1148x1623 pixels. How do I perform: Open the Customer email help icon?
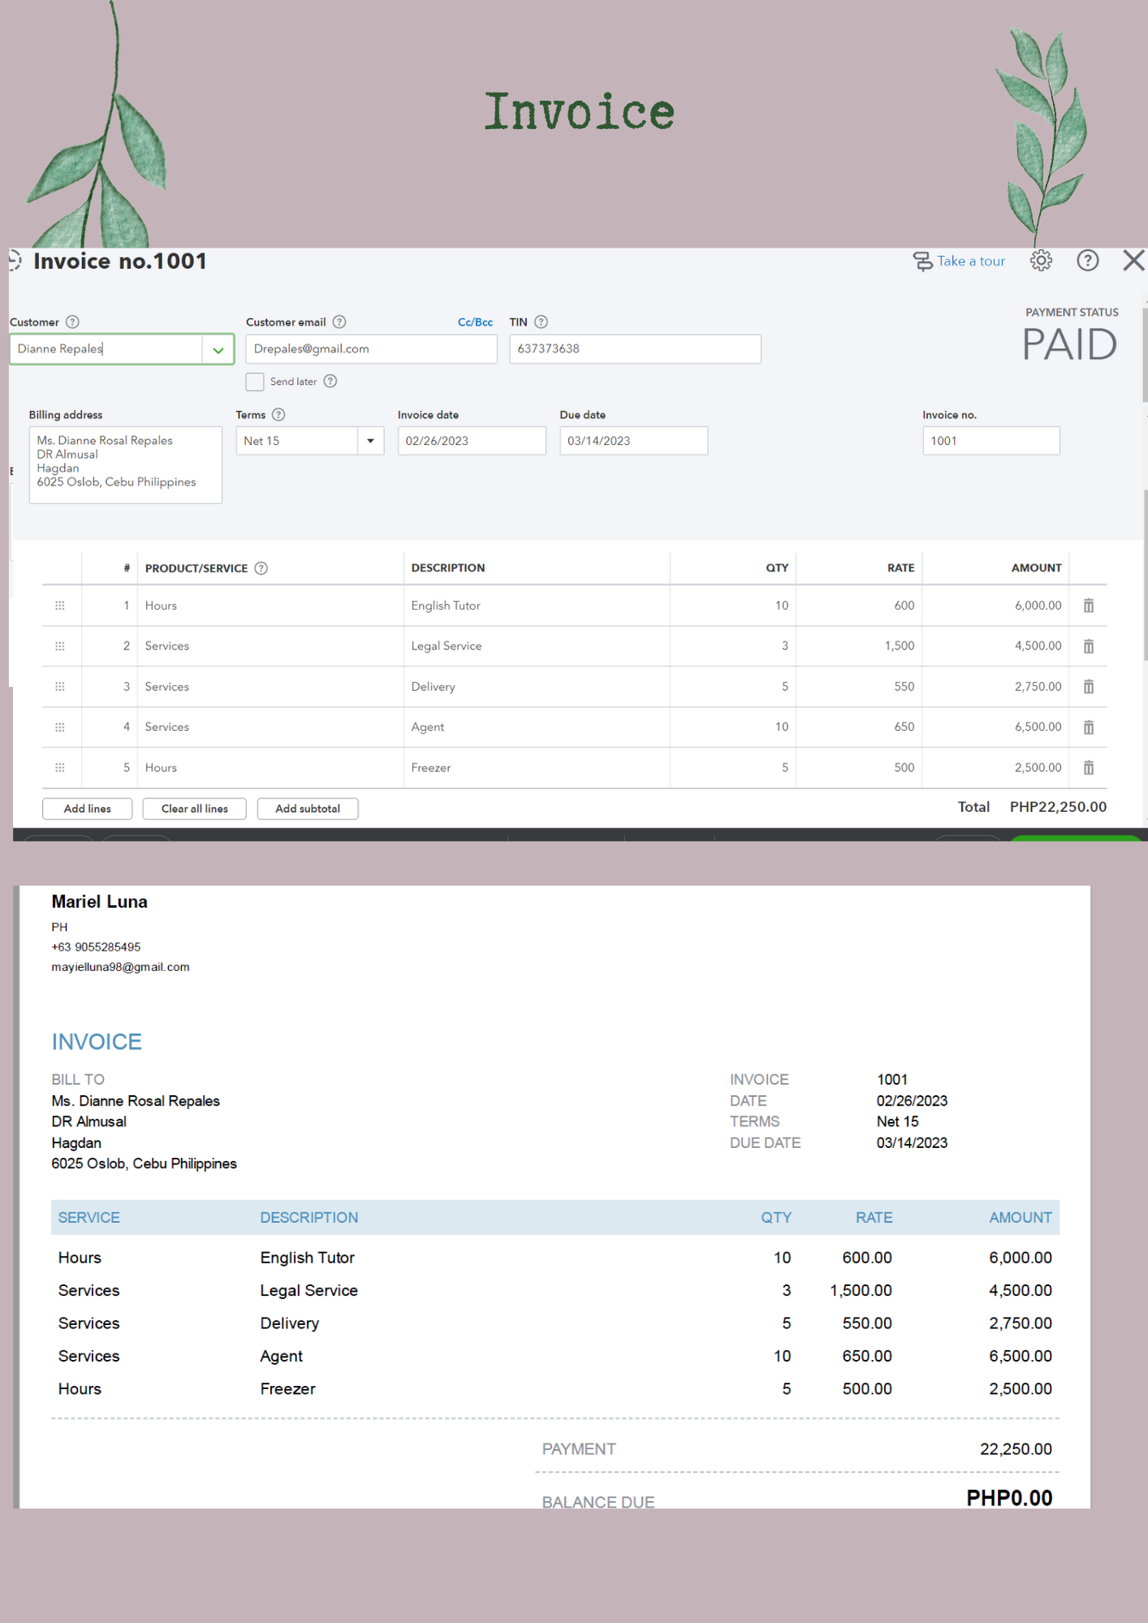(x=339, y=322)
